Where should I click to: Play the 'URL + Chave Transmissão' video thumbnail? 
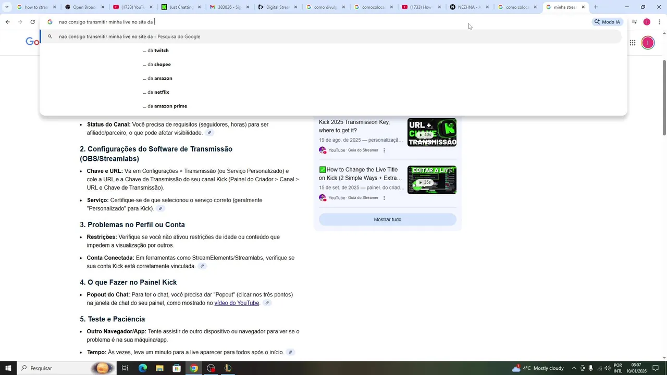(x=432, y=132)
